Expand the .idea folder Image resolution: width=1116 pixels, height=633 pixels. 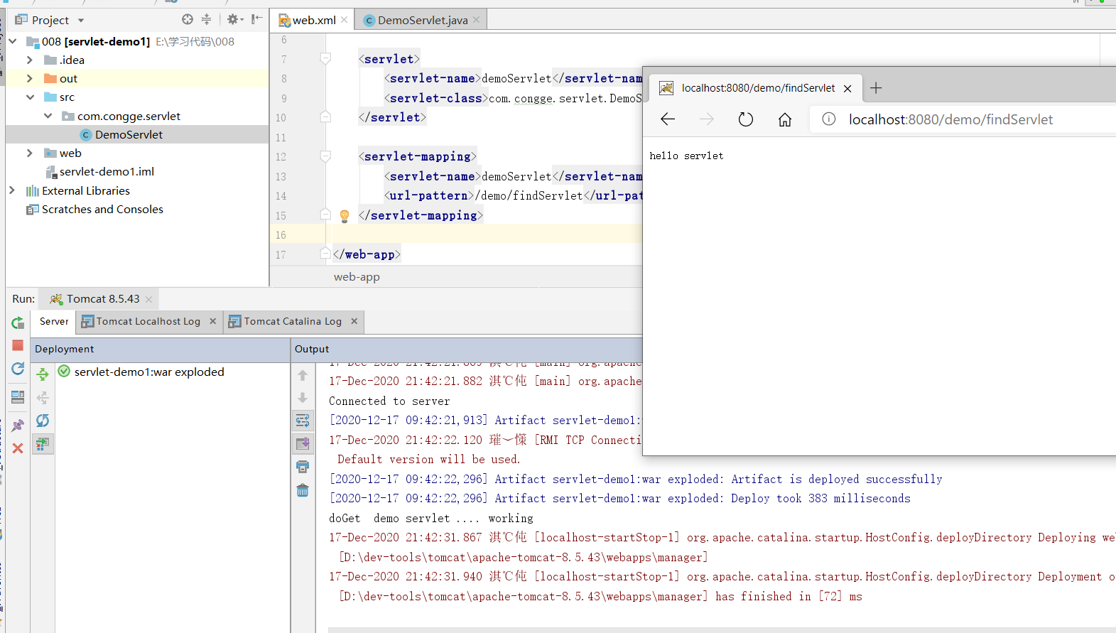click(29, 60)
